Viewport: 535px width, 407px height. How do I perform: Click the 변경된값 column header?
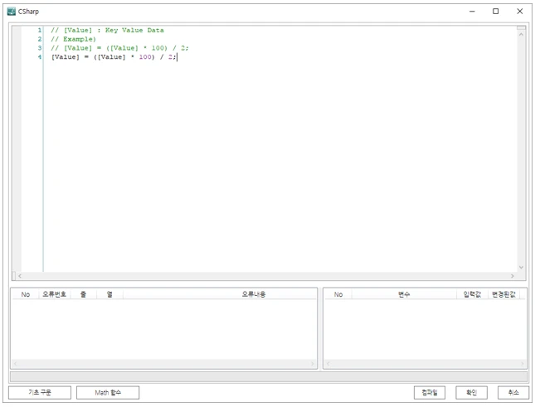[x=503, y=294]
